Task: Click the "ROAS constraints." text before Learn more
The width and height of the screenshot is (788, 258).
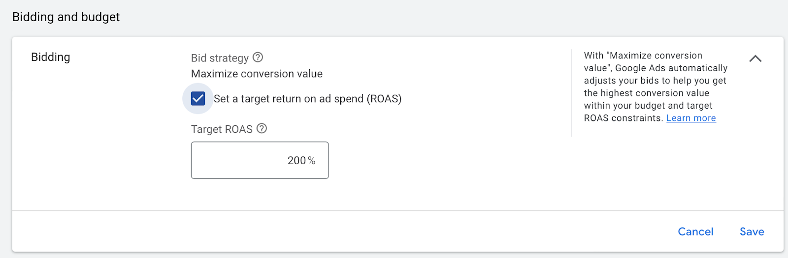Action: (623, 118)
